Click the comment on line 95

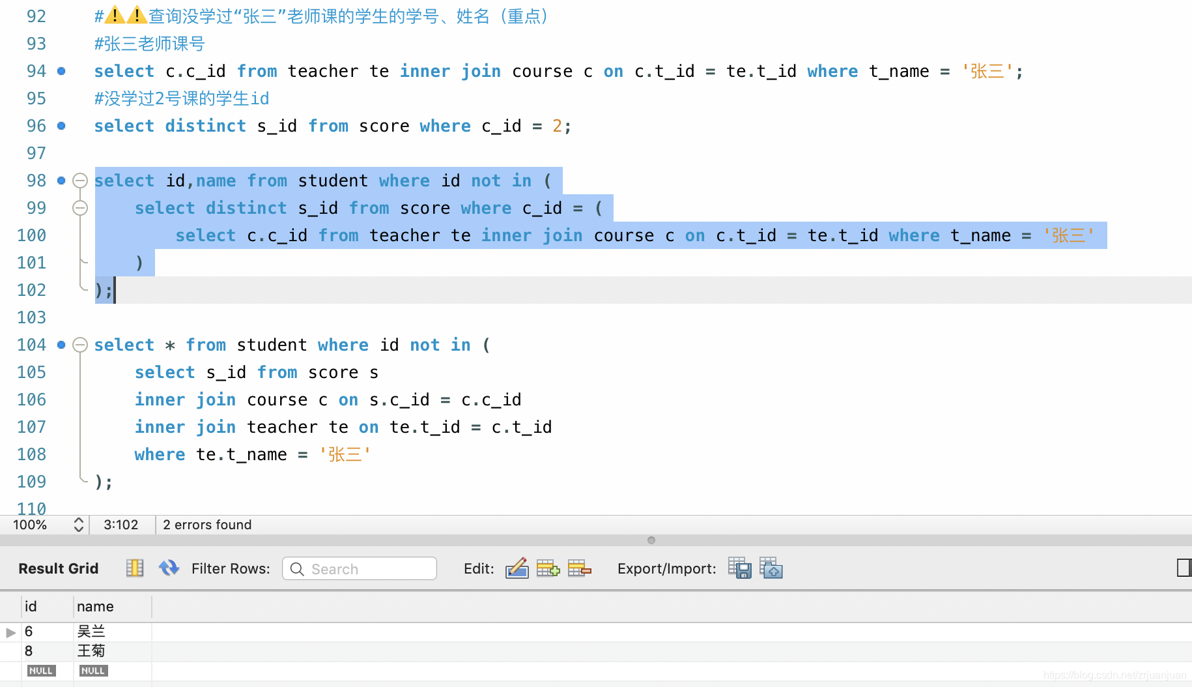pyautogui.click(x=182, y=98)
